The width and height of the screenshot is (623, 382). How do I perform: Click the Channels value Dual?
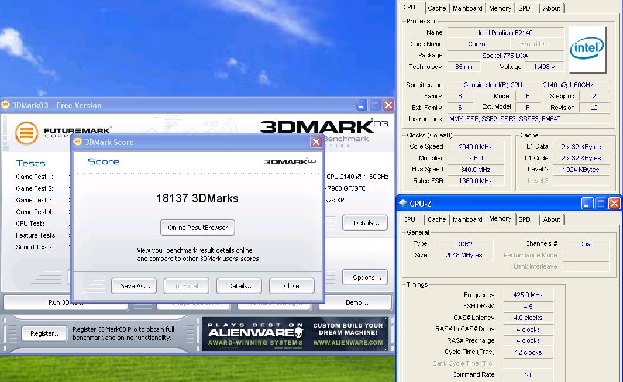pyautogui.click(x=586, y=244)
